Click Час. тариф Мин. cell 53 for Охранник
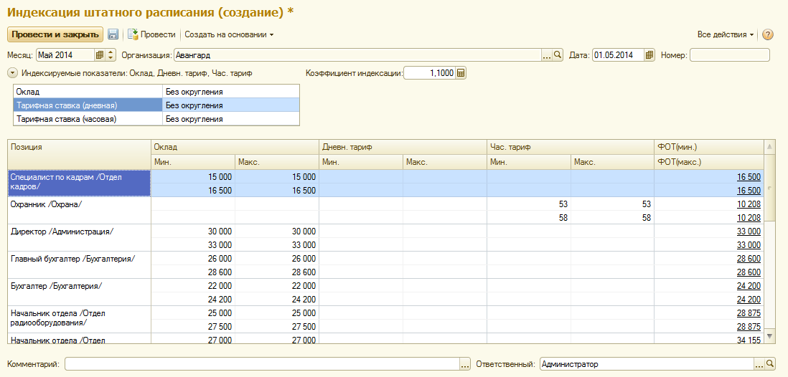The image size is (788, 377). tap(529, 204)
